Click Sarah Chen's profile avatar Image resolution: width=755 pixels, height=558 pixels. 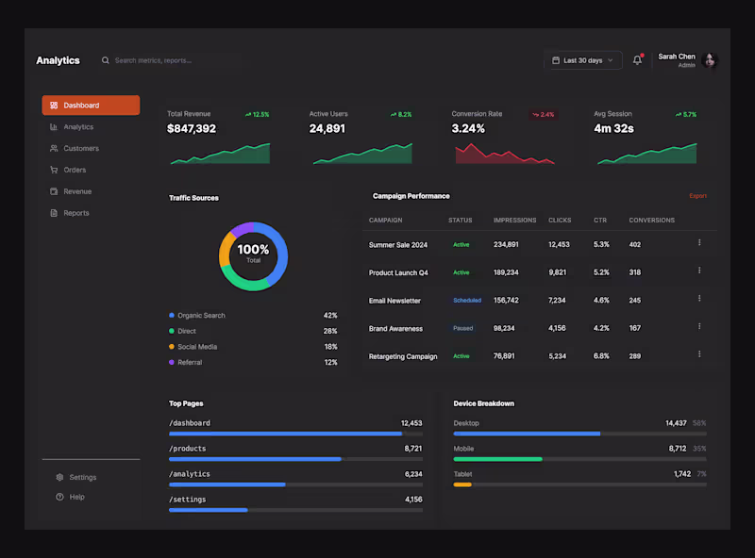point(710,60)
